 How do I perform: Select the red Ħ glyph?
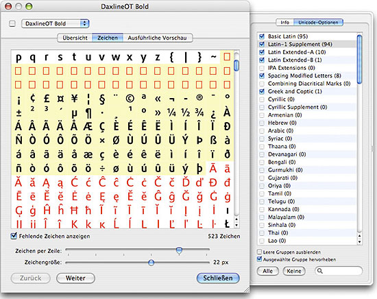(x=74, y=211)
